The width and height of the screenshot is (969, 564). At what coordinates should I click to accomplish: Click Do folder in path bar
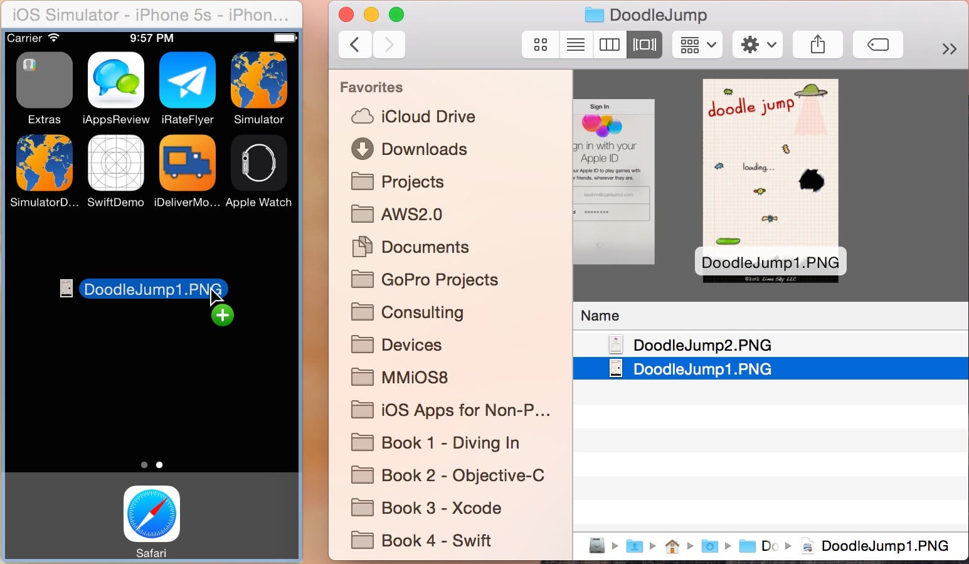pos(759,546)
